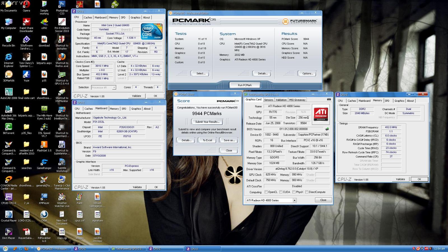Enable the OpenCL checkbox in GPU-Z
This screenshot has height=252, width=448.
pos(266,192)
